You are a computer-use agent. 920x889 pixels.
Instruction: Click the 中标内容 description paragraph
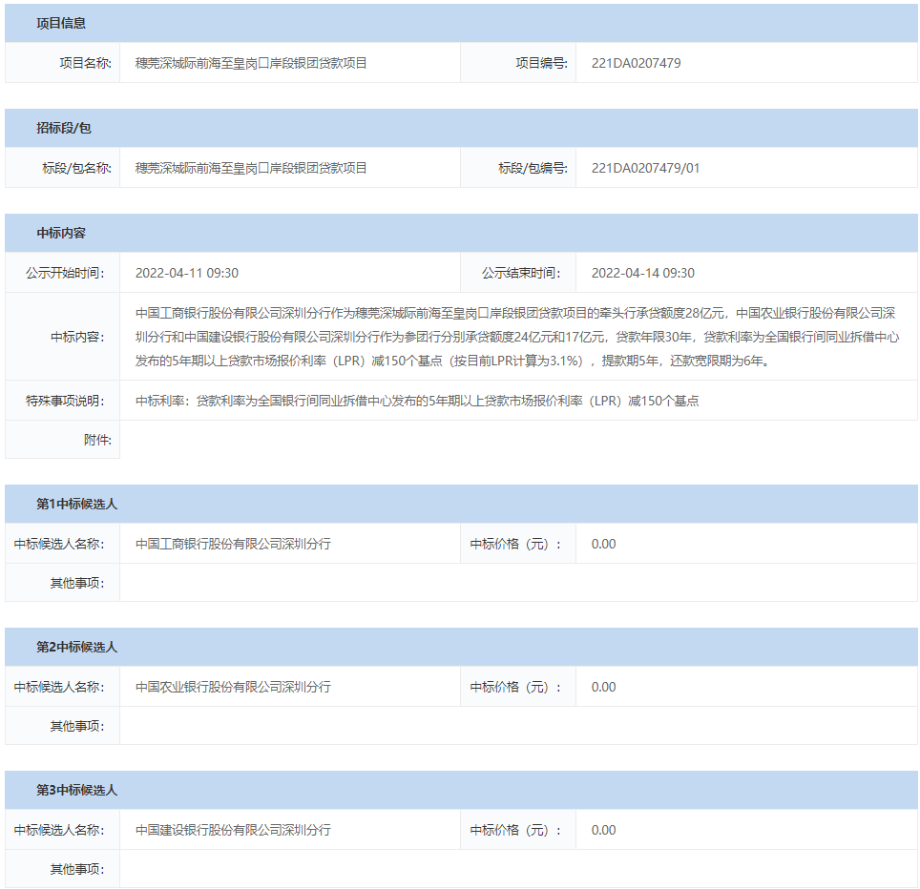pyautogui.click(x=515, y=337)
